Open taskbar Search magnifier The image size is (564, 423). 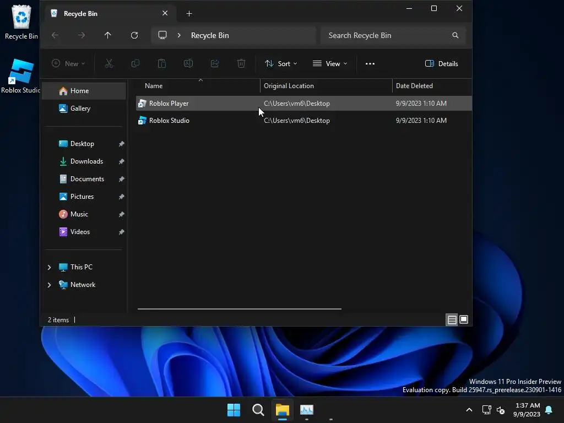258,410
